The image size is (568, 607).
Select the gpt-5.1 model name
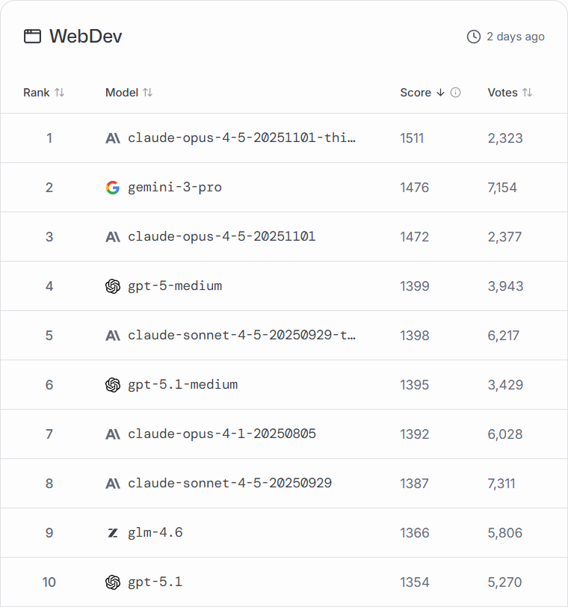tap(155, 582)
